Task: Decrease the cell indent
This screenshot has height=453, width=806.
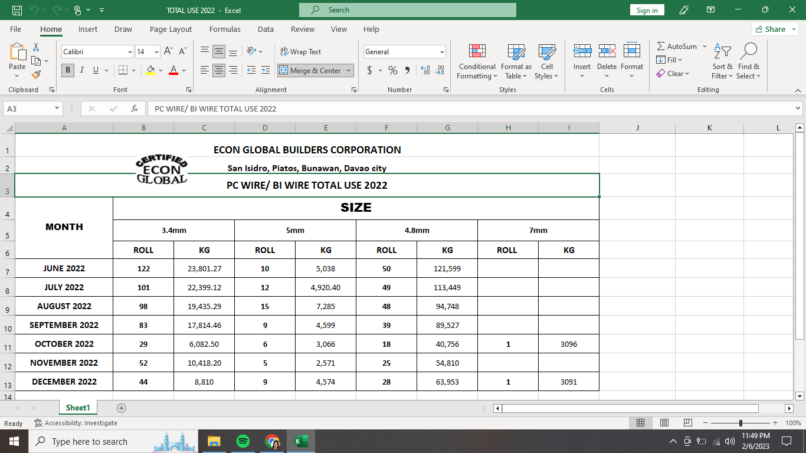Action: click(251, 70)
